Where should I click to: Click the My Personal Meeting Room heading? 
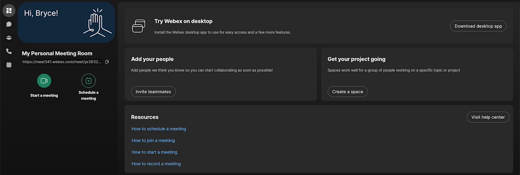point(57,54)
